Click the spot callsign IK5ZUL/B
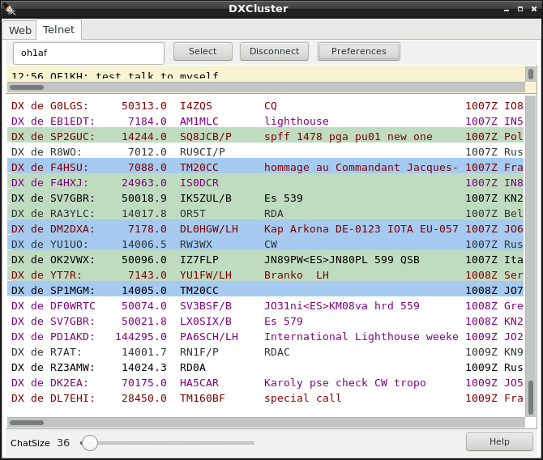The height and width of the screenshot is (460, 543). click(206, 198)
